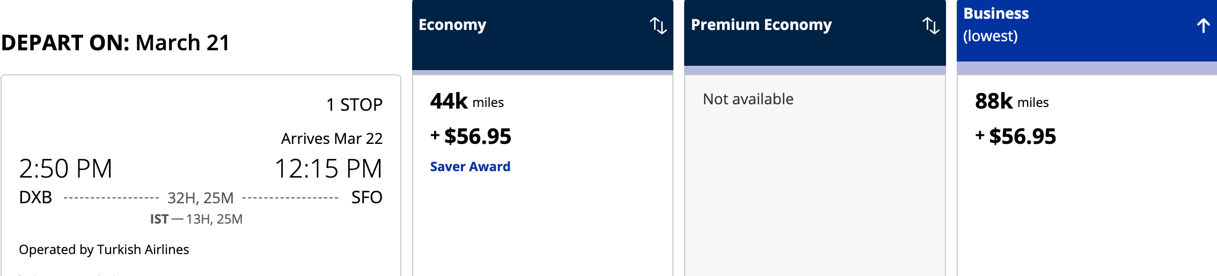This screenshot has height=276, width=1217.
Task: Open the Saver Award link
Action: 470,167
